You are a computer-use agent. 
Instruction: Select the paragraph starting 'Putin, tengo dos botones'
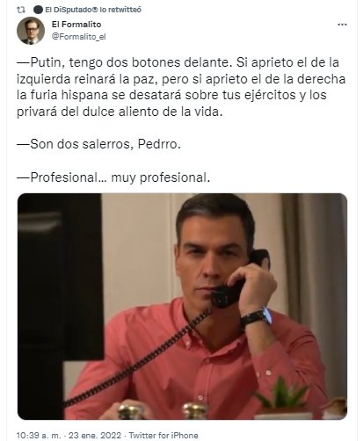click(181, 87)
